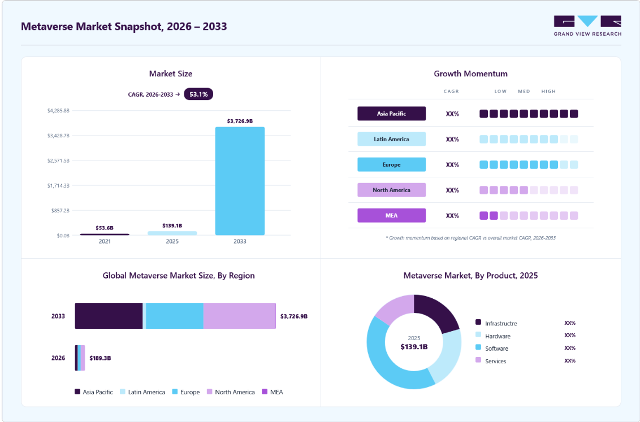Image resolution: width=640 pixels, height=422 pixels.
Task: Click the 53.1% CAGR badge
Action: pos(198,94)
